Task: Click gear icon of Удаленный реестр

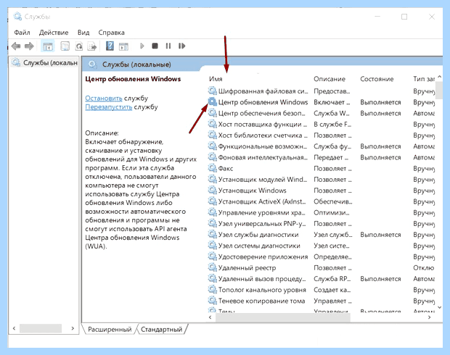Action: pyautogui.click(x=213, y=267)
